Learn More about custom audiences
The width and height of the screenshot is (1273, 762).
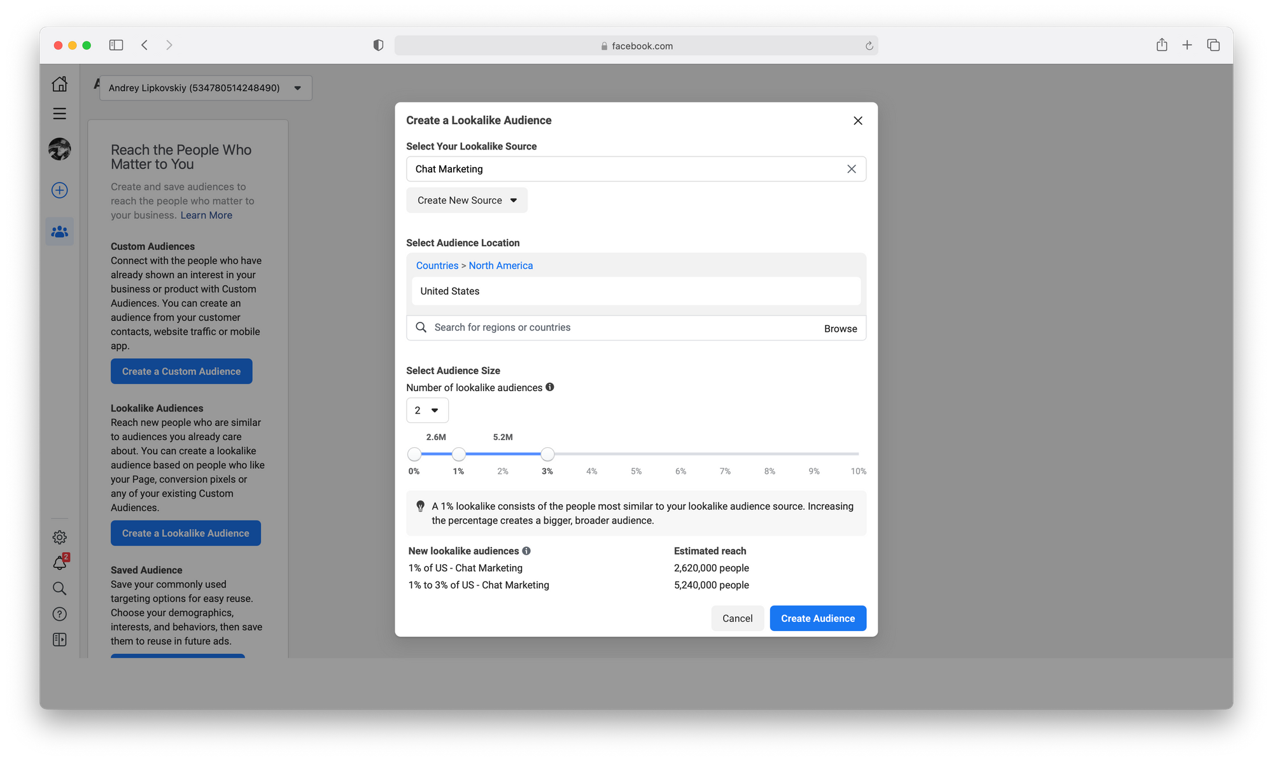pyautogui.click(x=206, y=215)
